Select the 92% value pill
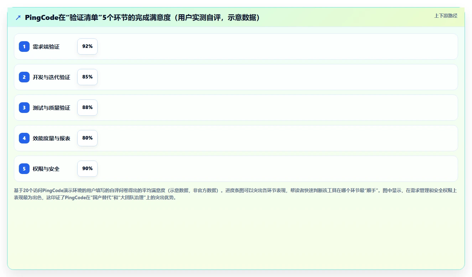 (x=87, y=47)
